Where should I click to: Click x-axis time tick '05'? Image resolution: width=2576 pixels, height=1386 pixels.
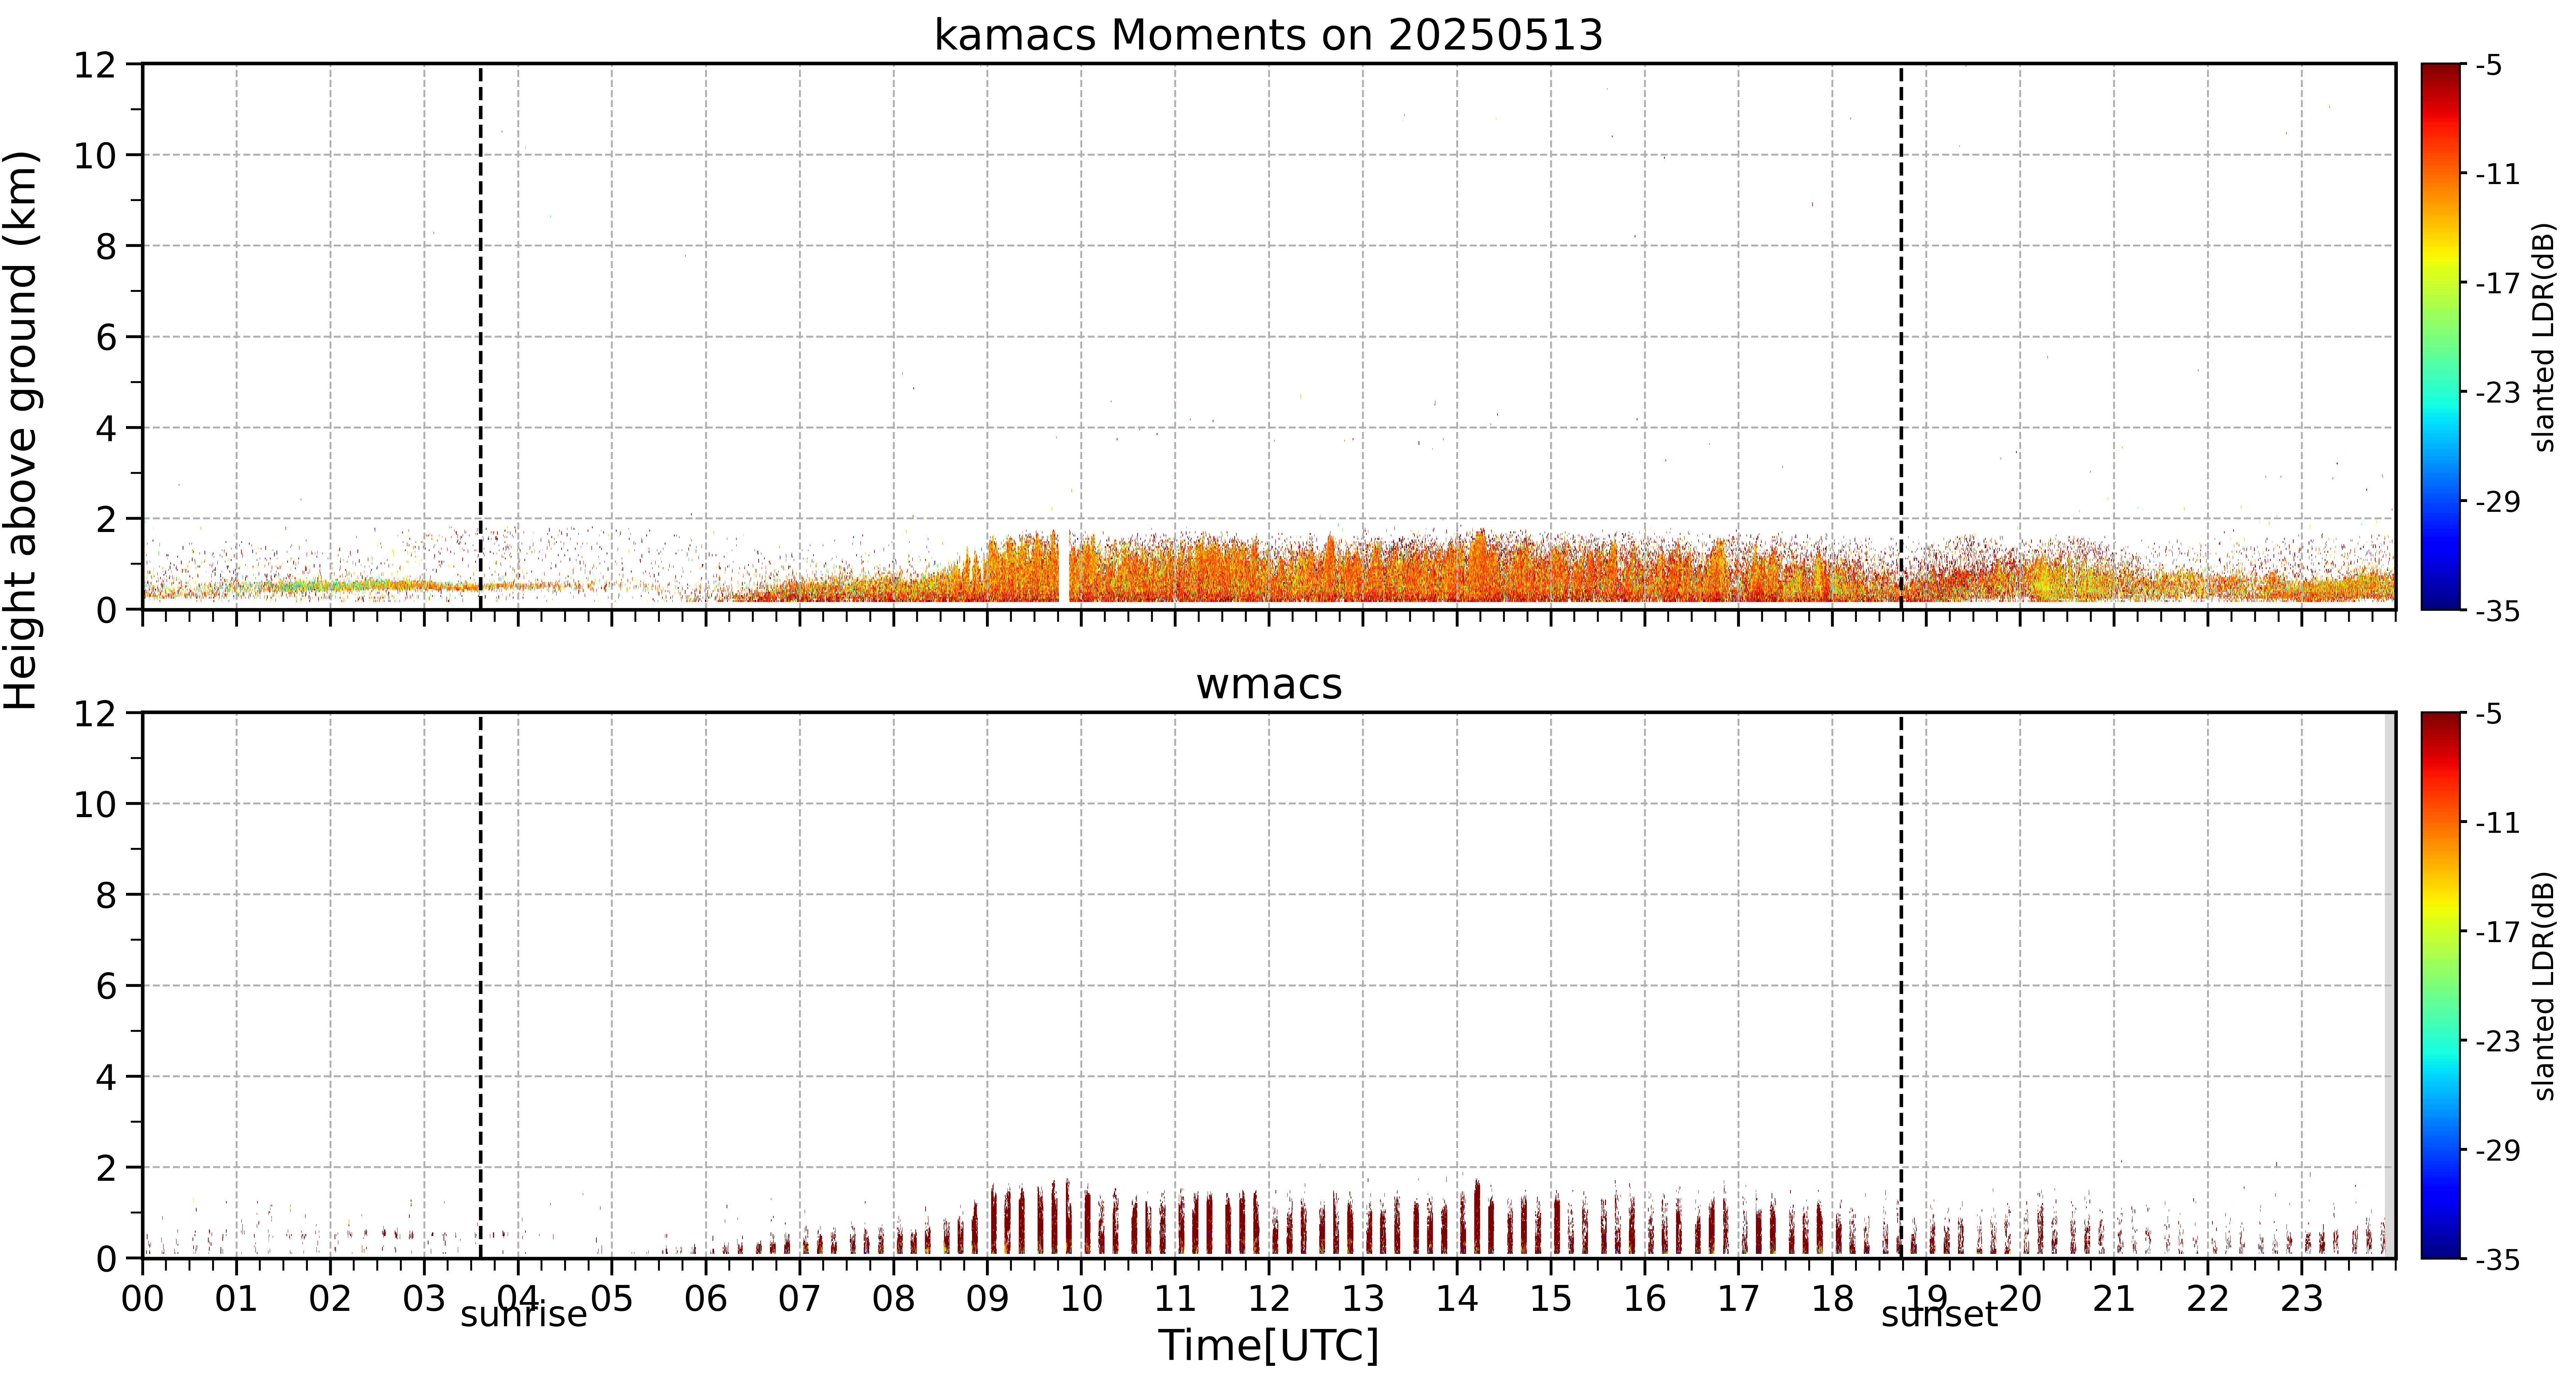tap(612, 1299)
